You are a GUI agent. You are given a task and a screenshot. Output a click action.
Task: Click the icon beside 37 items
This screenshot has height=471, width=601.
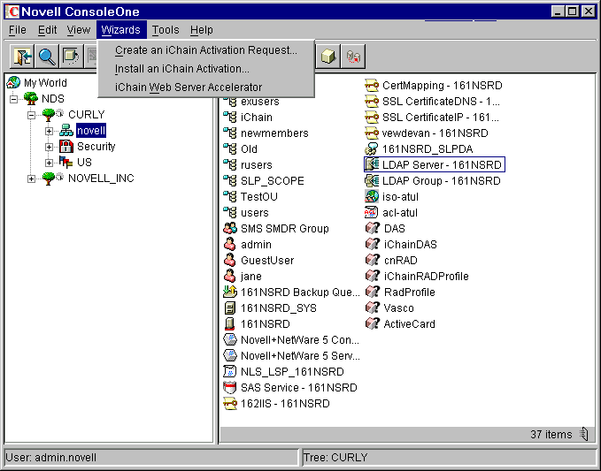[x=584, y=434]
